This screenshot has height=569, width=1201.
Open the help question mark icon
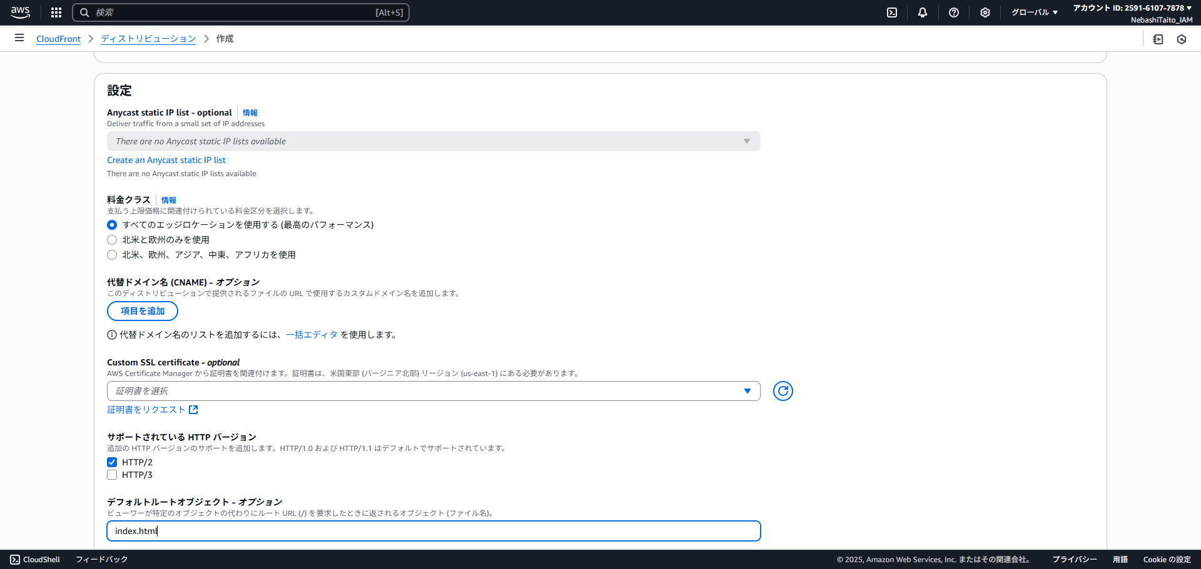click(x=954, y=12)
